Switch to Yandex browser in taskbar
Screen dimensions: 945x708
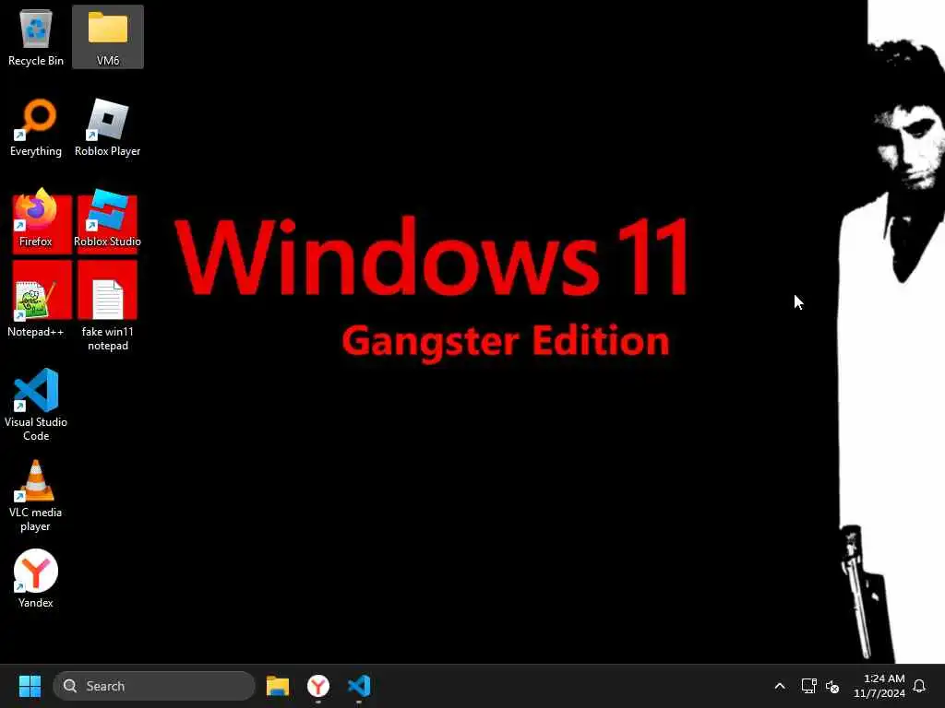318,686
